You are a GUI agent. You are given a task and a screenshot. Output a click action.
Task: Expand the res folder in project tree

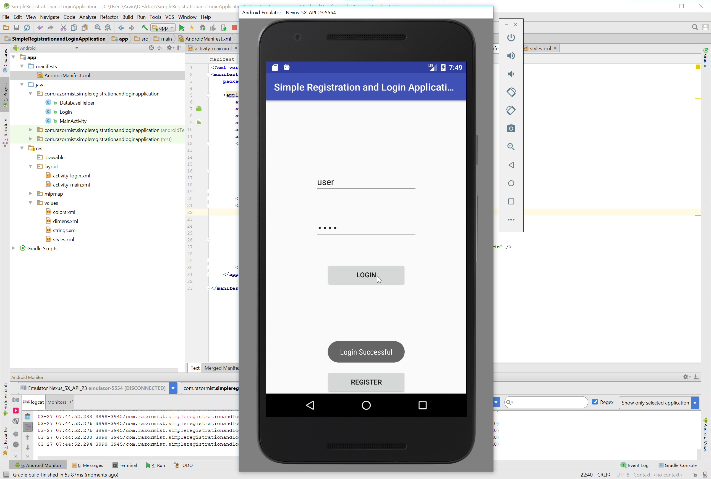(22, 148)
